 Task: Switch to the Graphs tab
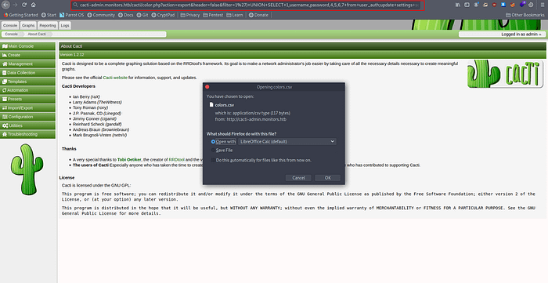tap(28, 26)
